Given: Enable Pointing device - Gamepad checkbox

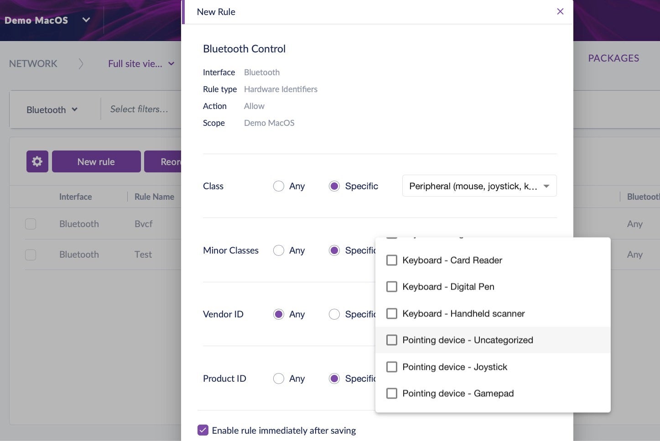Looking at the screenshot, I should click(x=392, y=394).
